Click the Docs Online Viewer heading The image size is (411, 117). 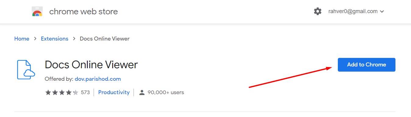pyautogui.click(x=91, y=65)
